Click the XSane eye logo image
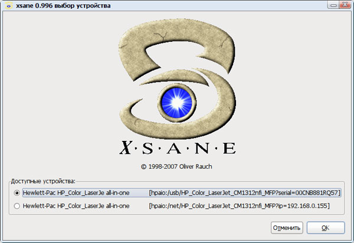Viewport: 354px width, 243px height. 177,79
